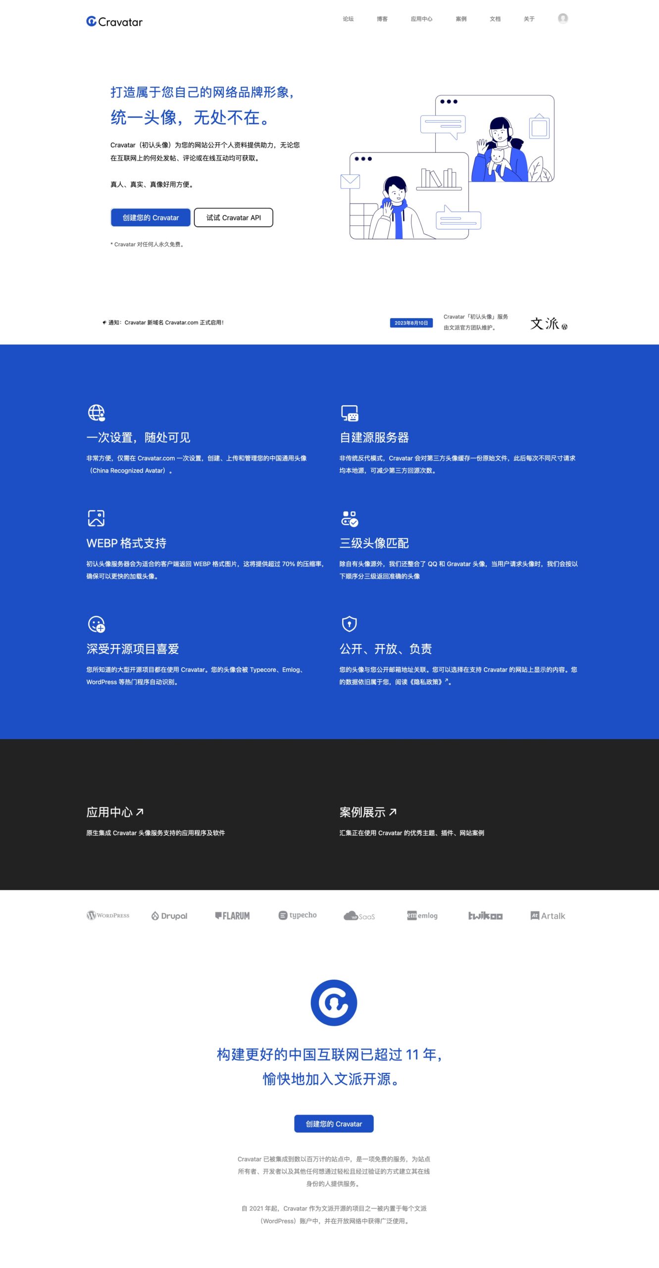
Task: Click the Typecho logo
Action: [298, 915]
